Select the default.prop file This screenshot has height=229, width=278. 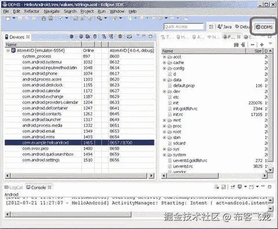click(x=184, y=86)
